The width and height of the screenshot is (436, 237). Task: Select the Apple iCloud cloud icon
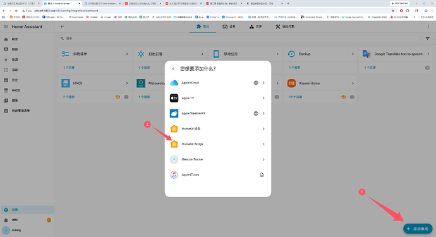point(174,83)
